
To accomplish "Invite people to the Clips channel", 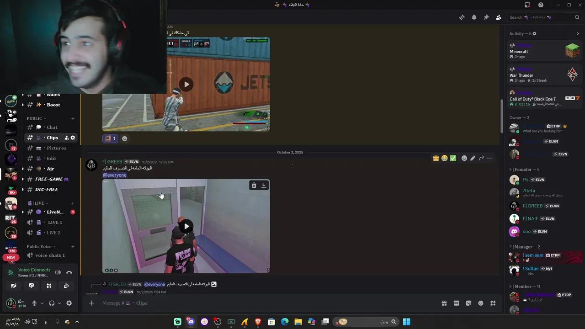I will point(66,138).
